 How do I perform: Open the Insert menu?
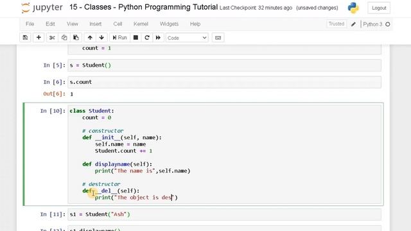point(96,24)
